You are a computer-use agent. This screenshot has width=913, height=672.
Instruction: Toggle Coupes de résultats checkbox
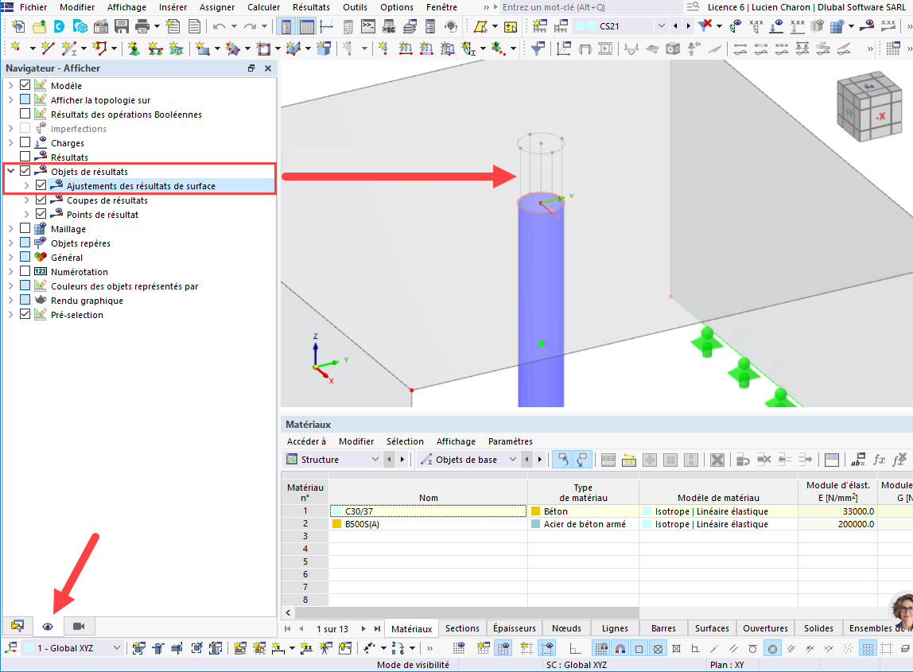coord(41,200)
